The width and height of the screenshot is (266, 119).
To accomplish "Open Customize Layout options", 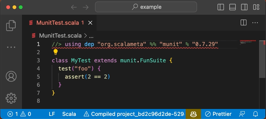I will coord(256,7).
